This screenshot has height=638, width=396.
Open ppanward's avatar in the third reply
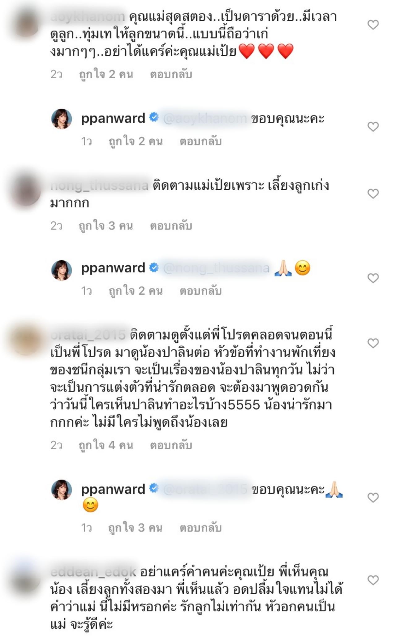point(62,490)
